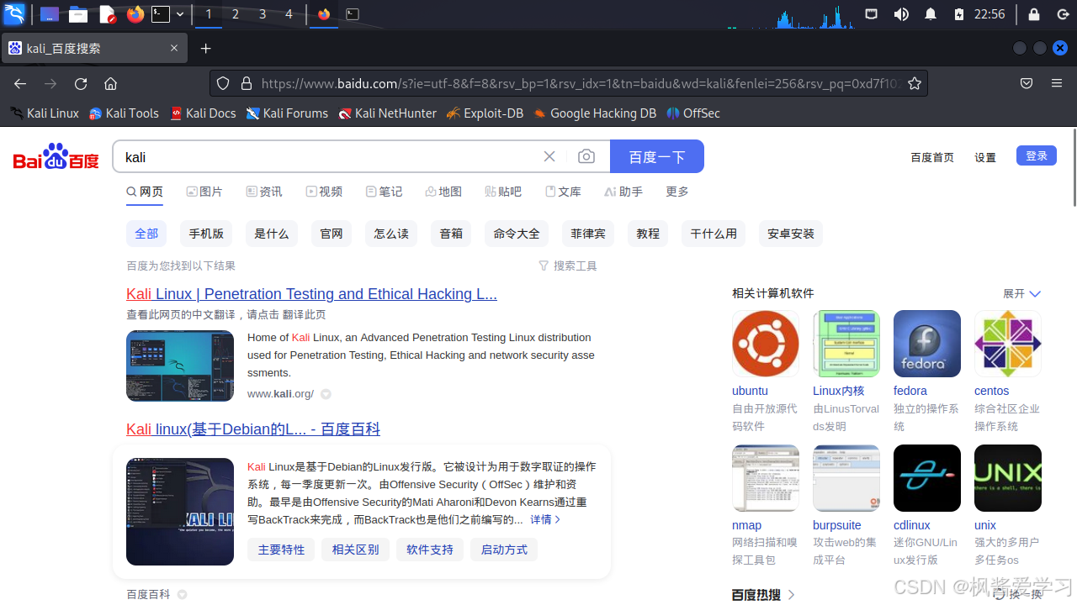
Task: Select the 全部 filter chip
Action: [146, 234]
